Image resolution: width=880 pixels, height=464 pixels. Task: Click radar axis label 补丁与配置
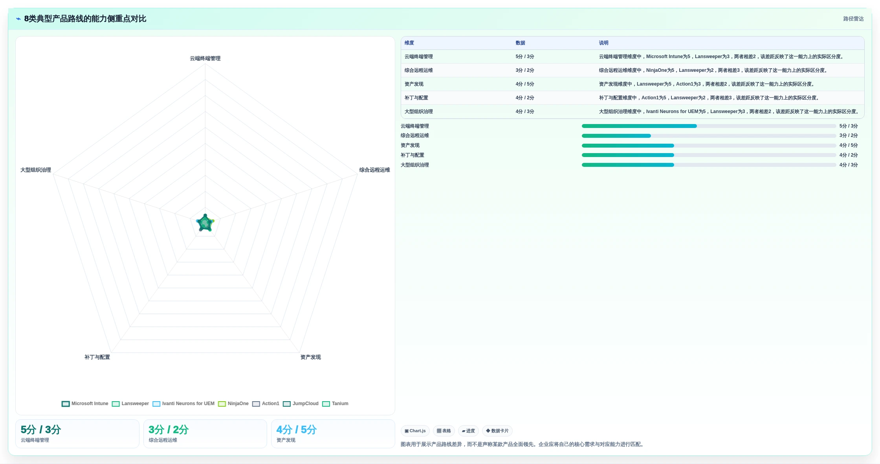coord(97,357)
